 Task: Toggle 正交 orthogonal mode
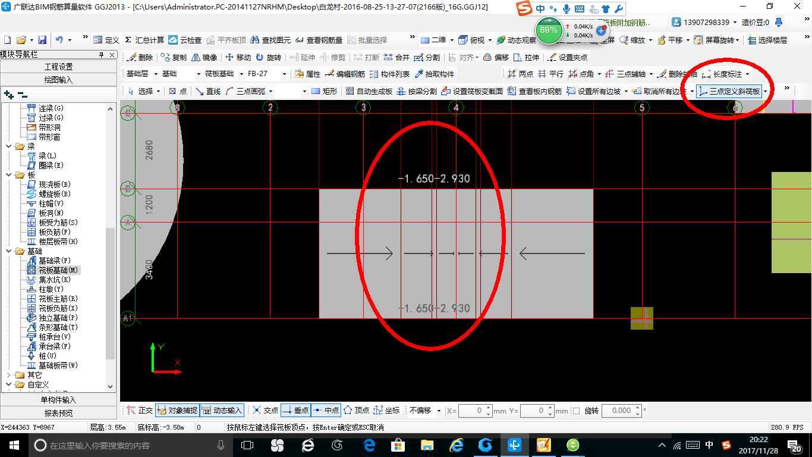pos(140,411)
